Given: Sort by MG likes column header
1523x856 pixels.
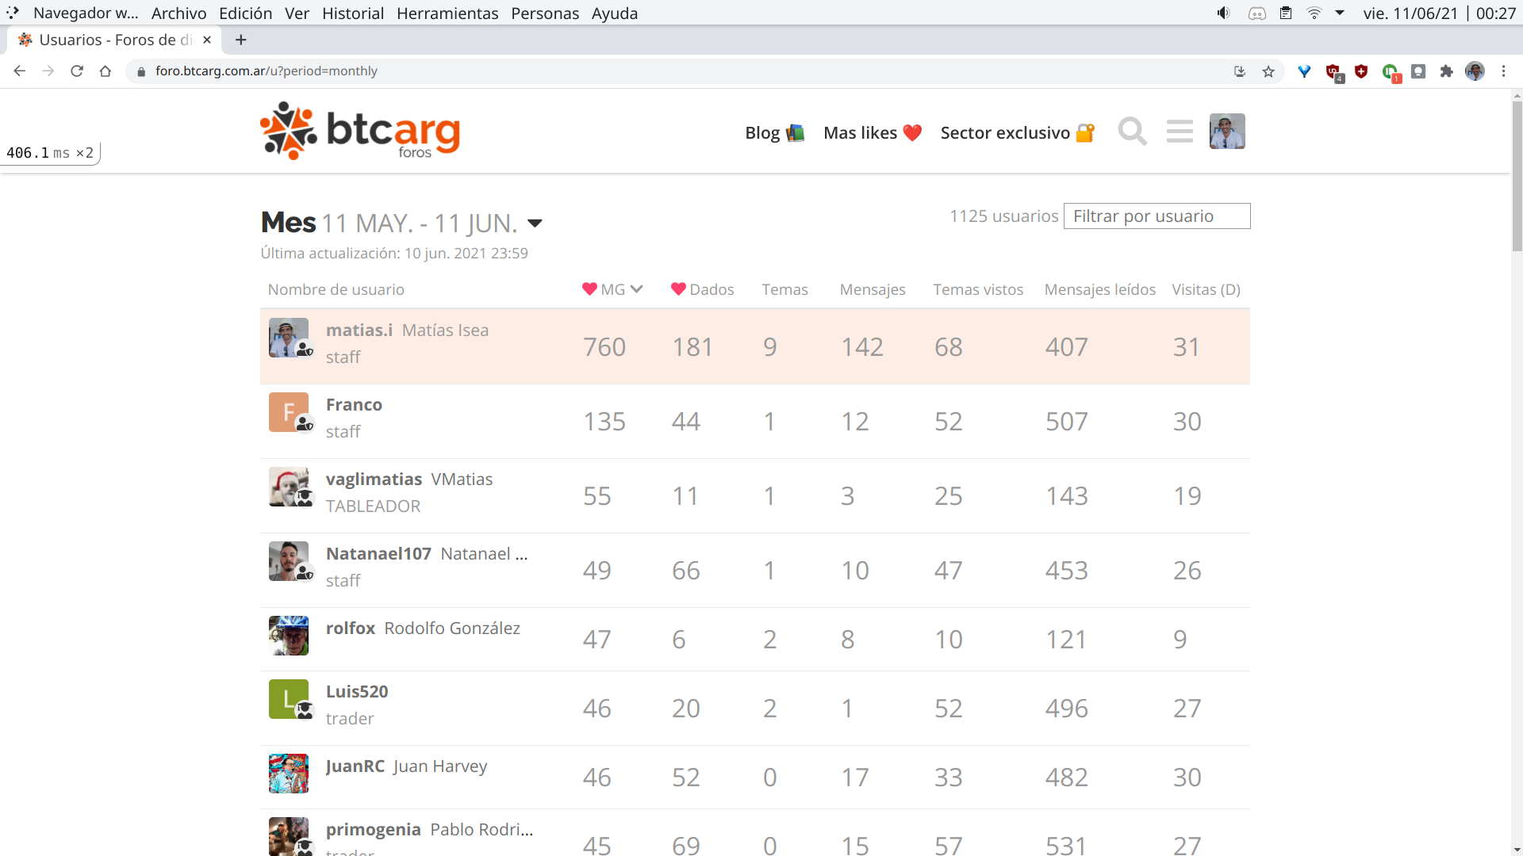Looking at the screenshot, I should pos(612,289).
